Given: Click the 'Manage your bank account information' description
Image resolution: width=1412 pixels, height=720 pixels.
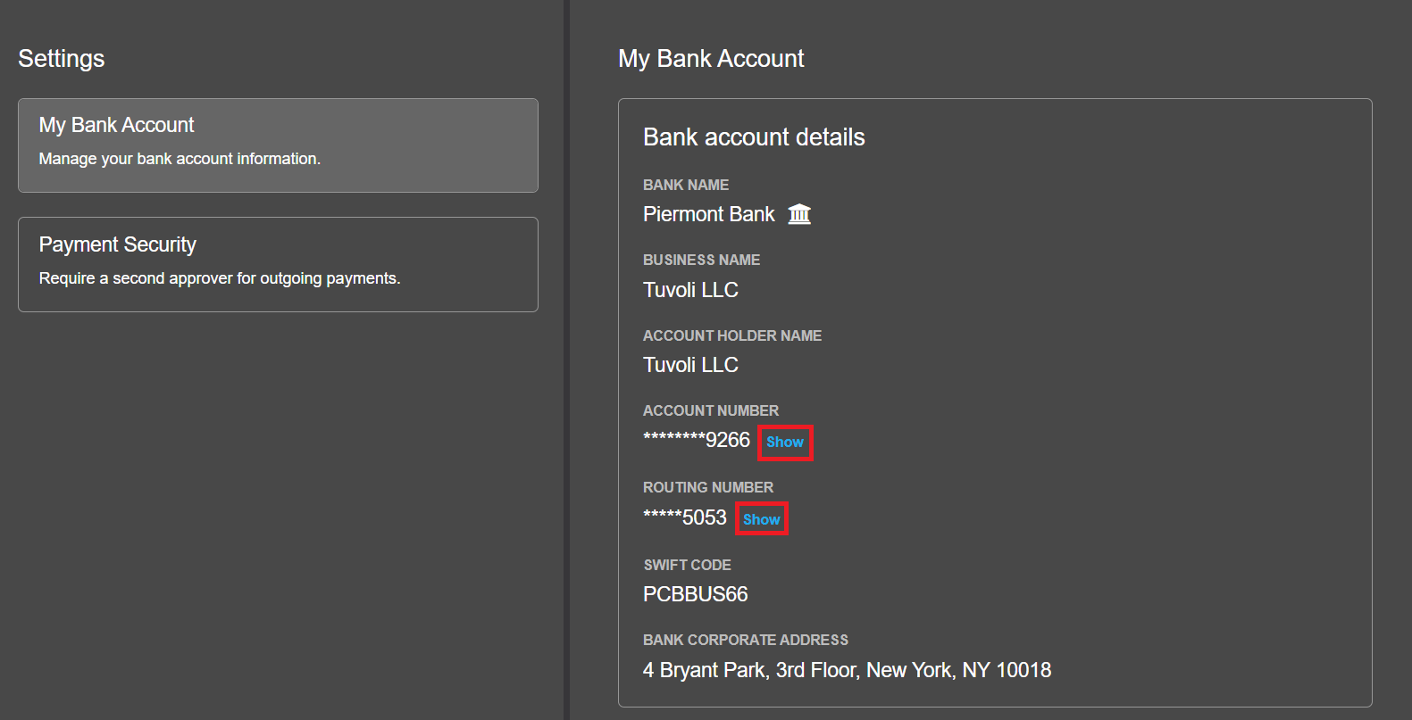Looking at the screenshot, I should (180, 159).
